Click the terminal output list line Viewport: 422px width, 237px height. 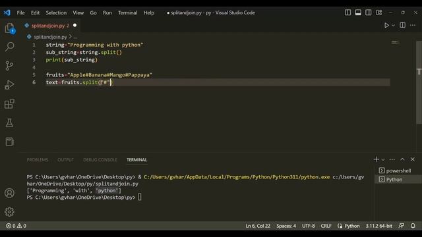click(x=74, y=190)
